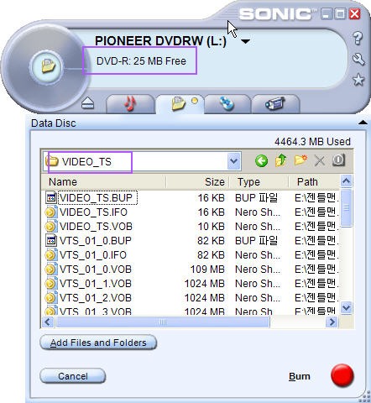
Task: Click the VTS_01_0.BUP file icon
Action: coord(50,240)
